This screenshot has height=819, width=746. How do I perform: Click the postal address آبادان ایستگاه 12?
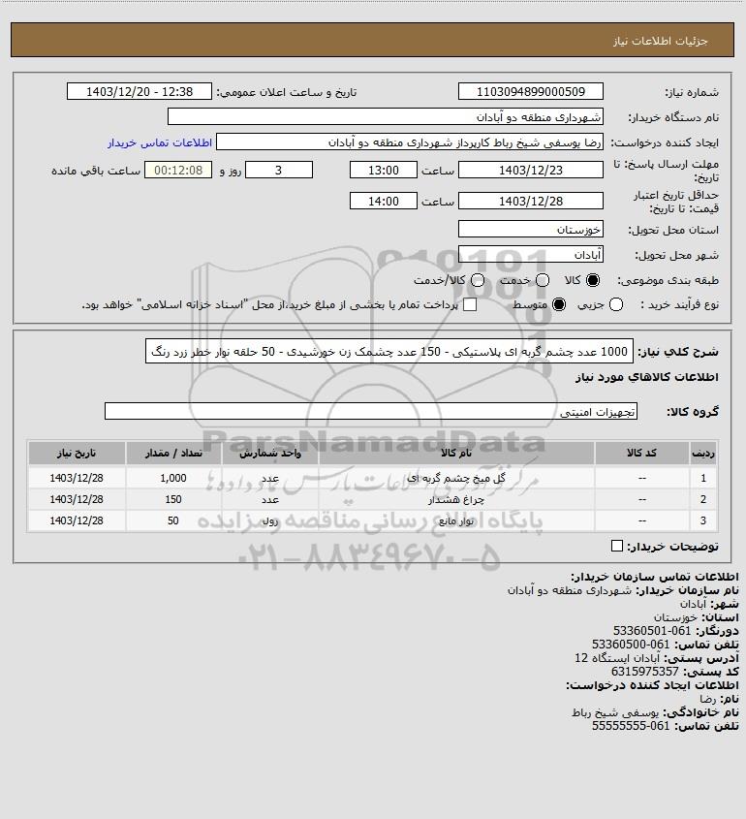[x=617, y=658]
